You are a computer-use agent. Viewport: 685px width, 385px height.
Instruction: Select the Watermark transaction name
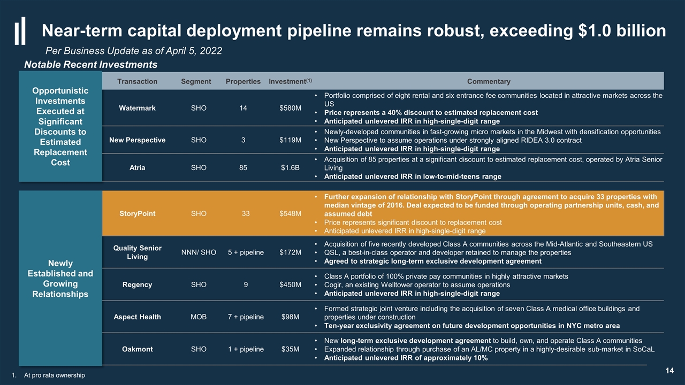(x=138, y=108)
